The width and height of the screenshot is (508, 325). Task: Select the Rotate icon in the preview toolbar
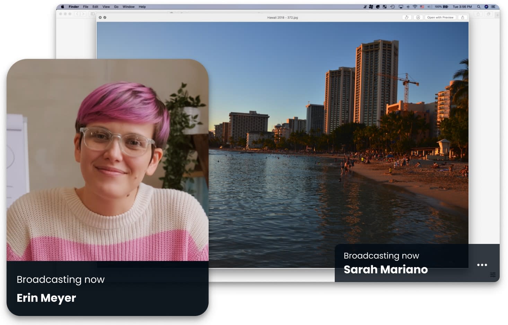point(407,17)
